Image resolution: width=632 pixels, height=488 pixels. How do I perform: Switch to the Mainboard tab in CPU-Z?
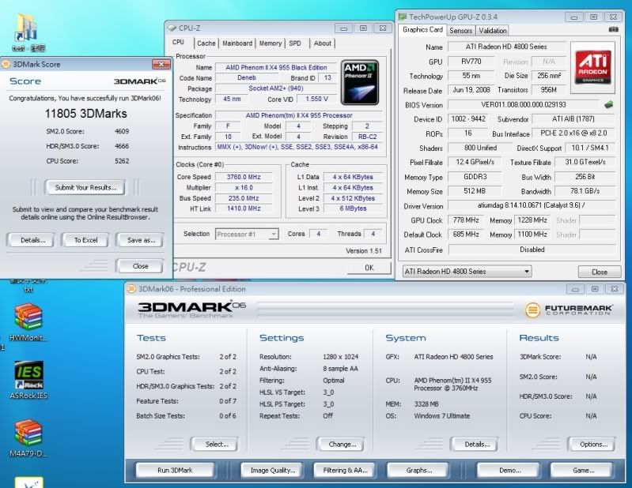point(237,43)
